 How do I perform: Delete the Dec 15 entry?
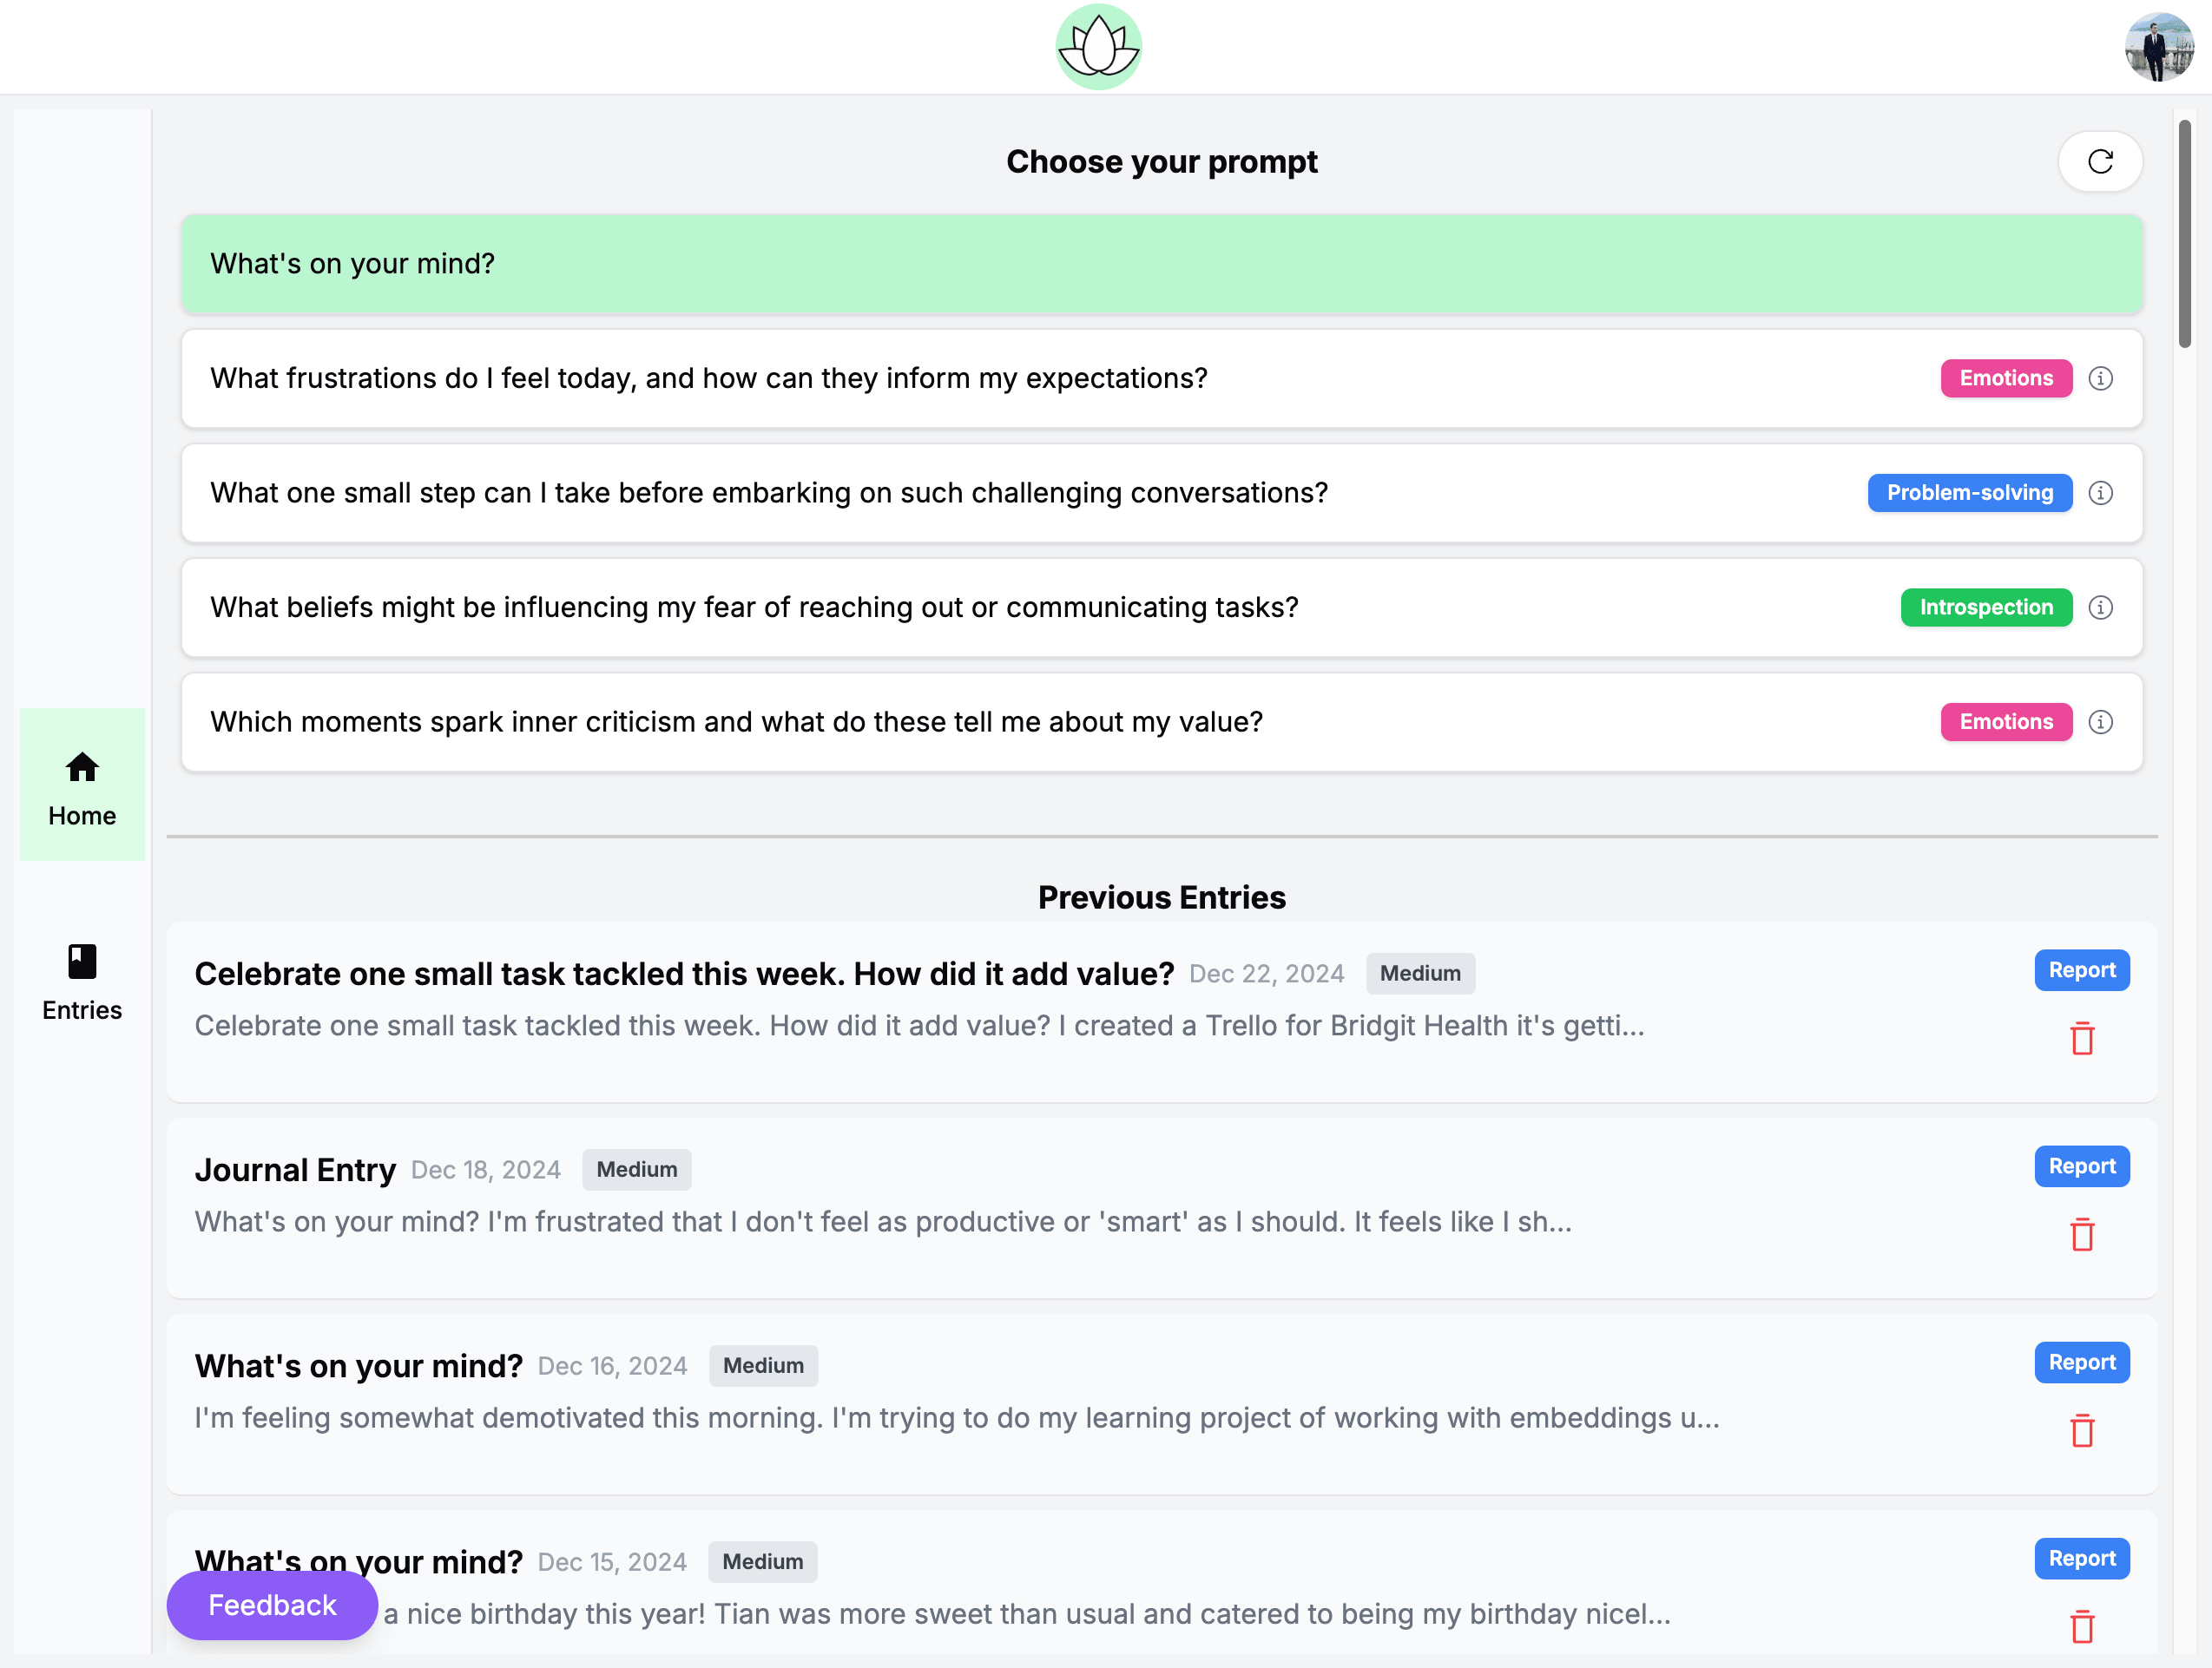click(x=2082, y=1627)
